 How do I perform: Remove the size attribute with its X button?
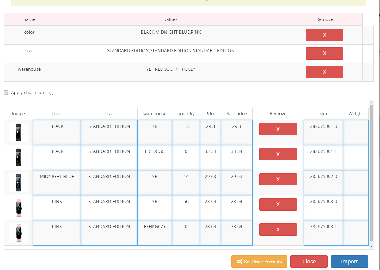click(324, 53)
